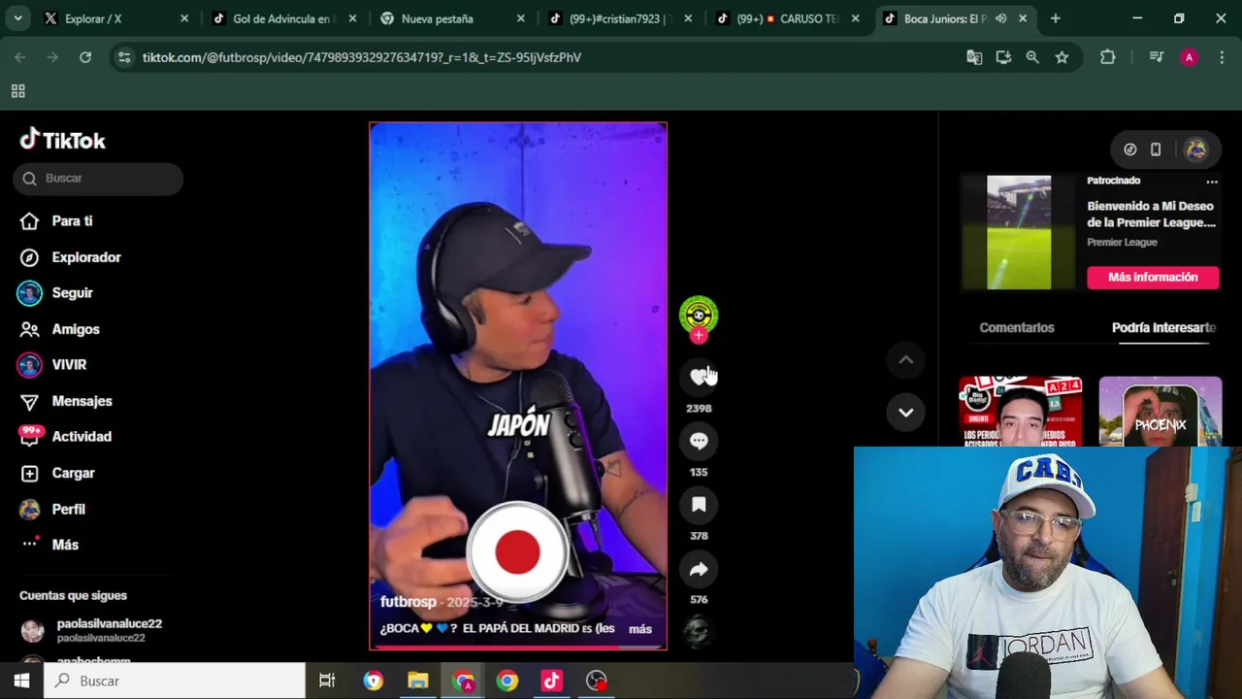
Task: Open tab search dropdown arrow
Action: tap(17, 18)
